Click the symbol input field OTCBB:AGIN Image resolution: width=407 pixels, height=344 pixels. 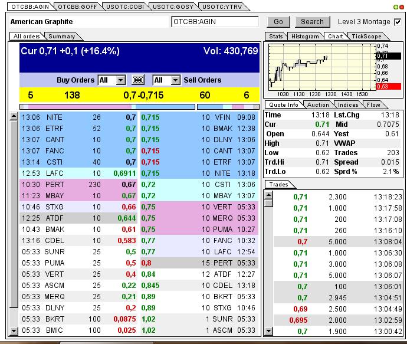(215, 22)
